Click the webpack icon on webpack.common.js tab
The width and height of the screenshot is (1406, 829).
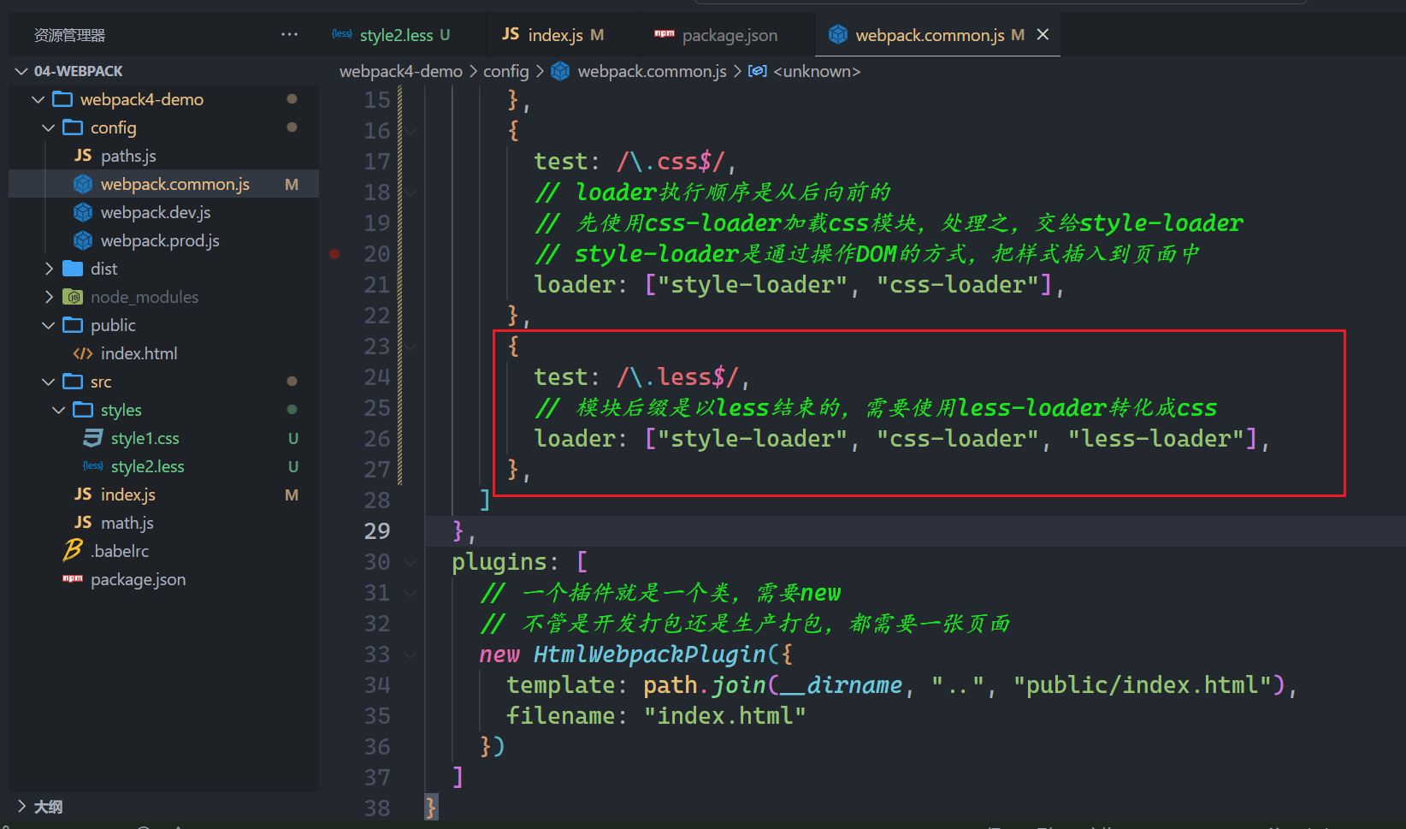(838, 34)
